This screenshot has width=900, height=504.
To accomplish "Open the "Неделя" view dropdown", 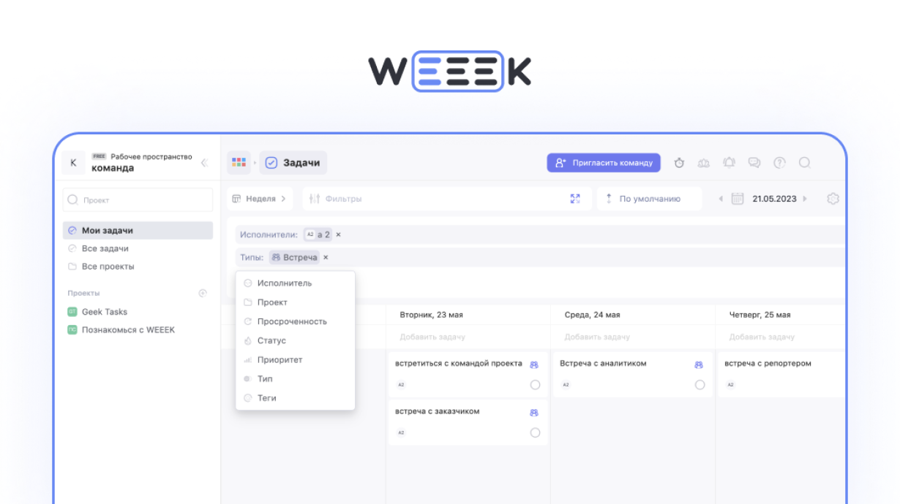I will pos(260,199).
